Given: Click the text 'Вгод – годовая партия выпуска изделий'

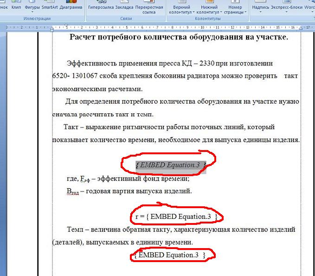Looking at the screenshot, I should (x=129, y=191).
